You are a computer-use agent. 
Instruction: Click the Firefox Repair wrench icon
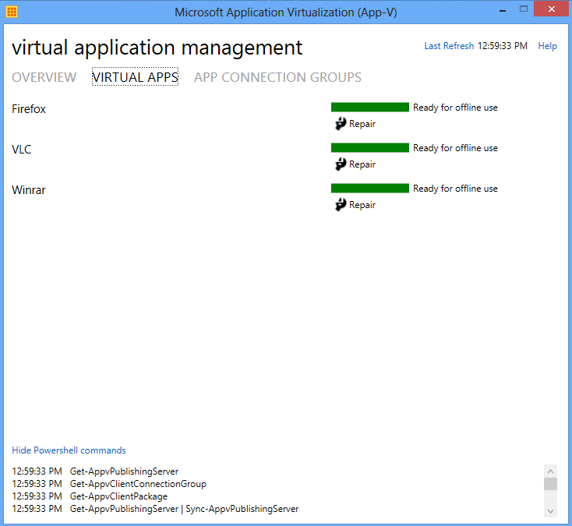click(341, 124)
